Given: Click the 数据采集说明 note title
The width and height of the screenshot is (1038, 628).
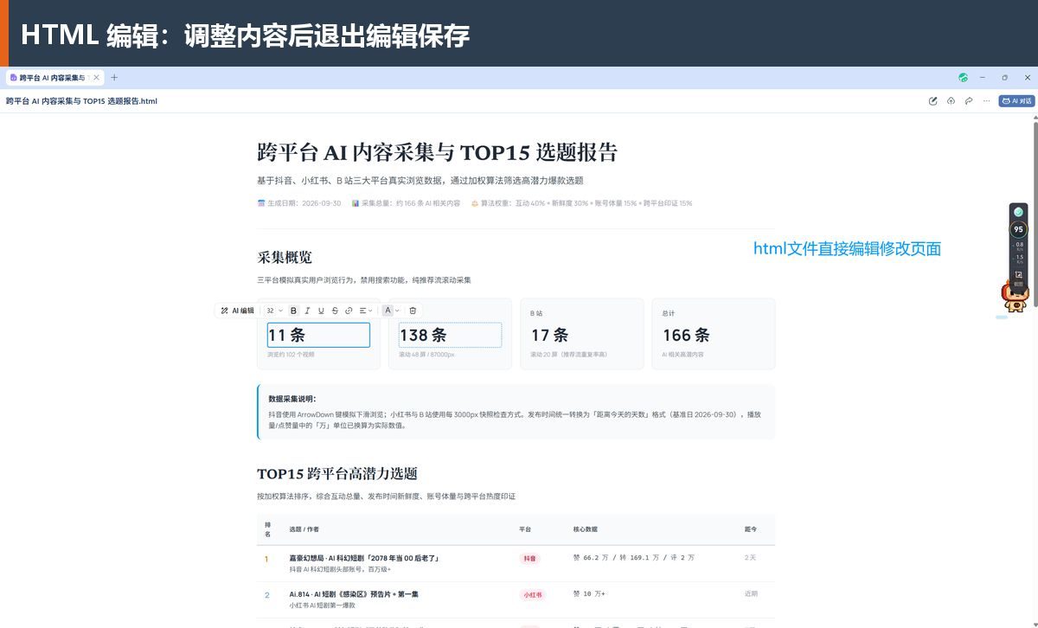Looking at the screenshot, I should tap(292, 399).
